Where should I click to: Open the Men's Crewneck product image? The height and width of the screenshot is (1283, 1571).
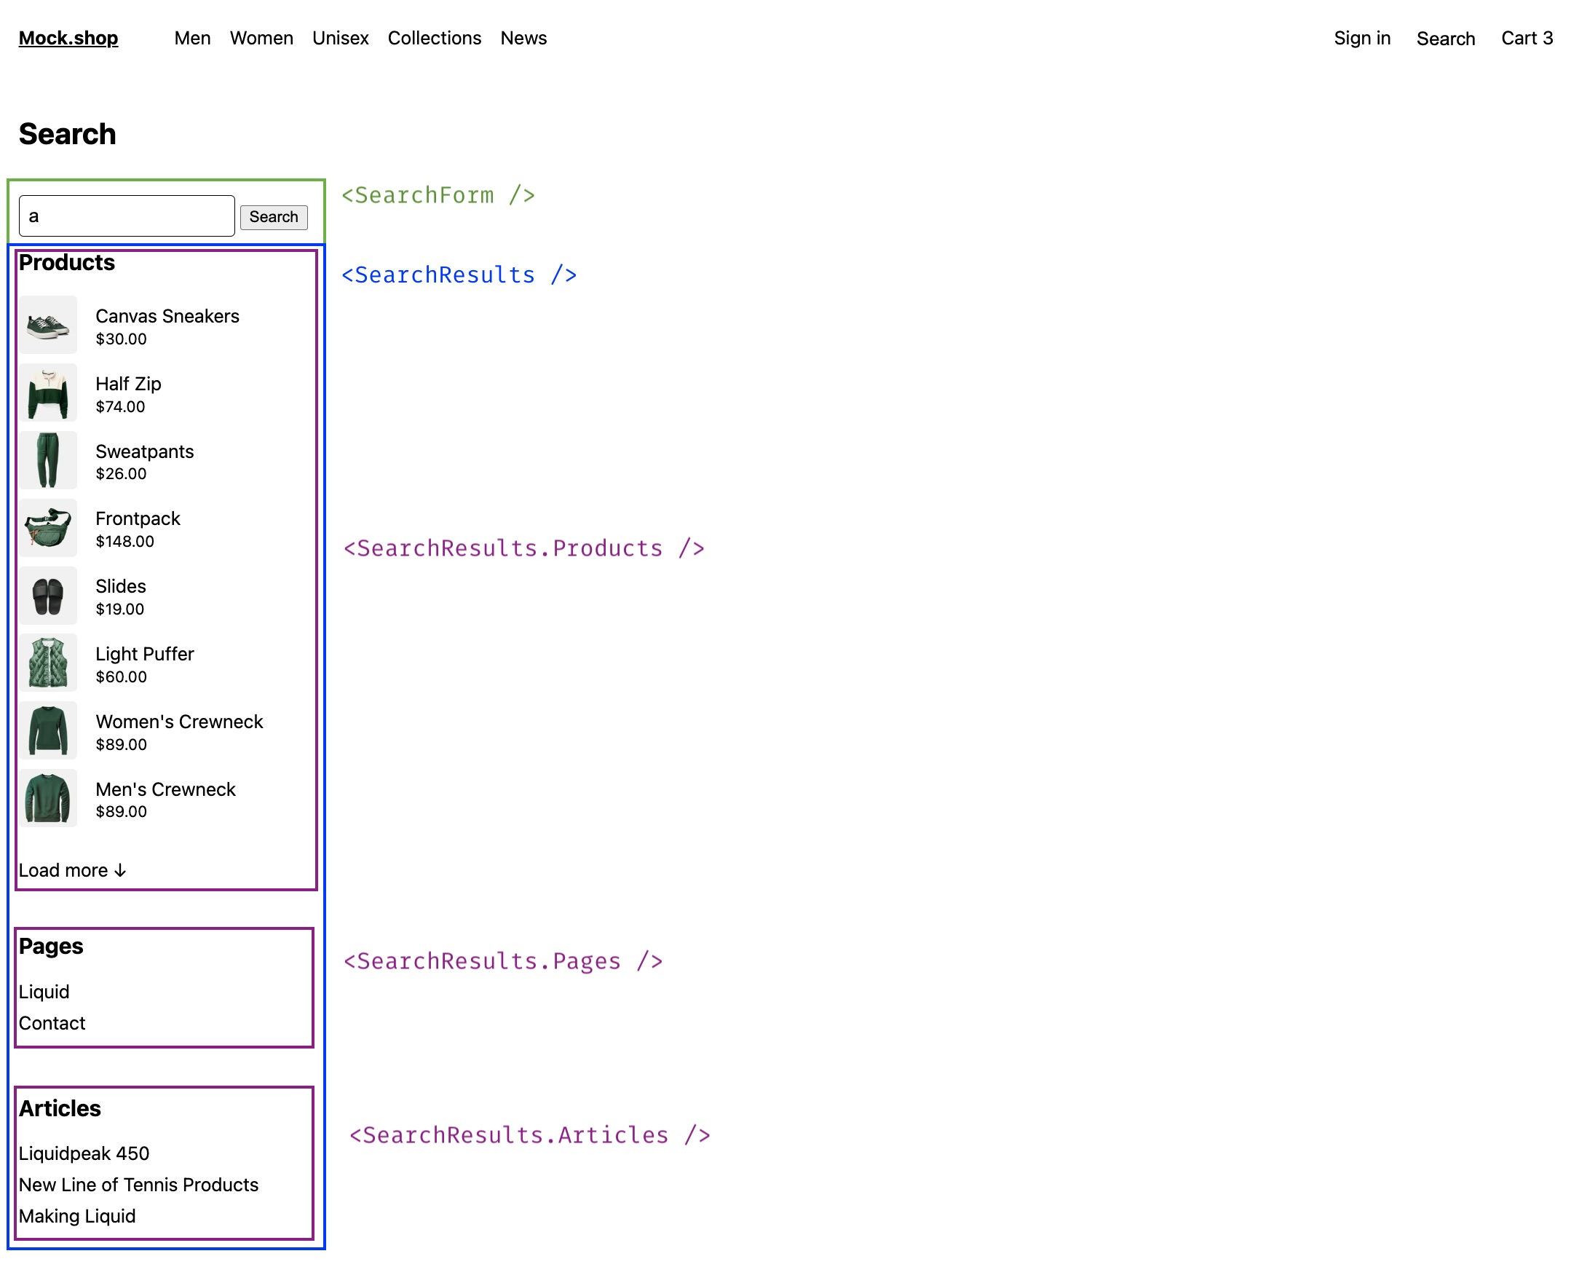click(x=48, y=799)
